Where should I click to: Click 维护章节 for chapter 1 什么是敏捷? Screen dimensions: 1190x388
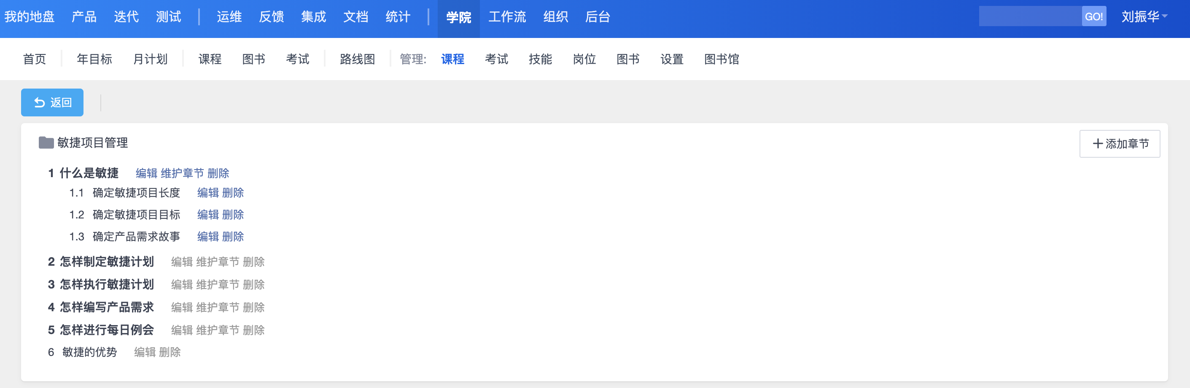(183, 173)
